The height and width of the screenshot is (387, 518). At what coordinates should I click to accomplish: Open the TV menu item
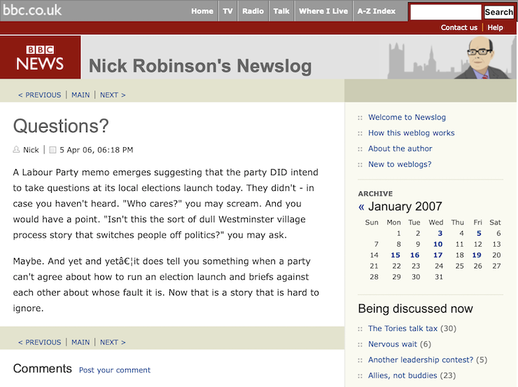pyautogui.click(x=227, y=11)
